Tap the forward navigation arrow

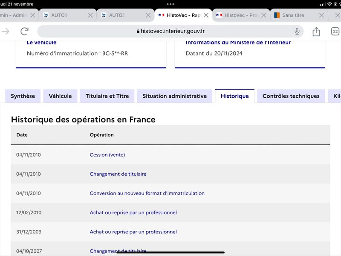click(6, 31)
